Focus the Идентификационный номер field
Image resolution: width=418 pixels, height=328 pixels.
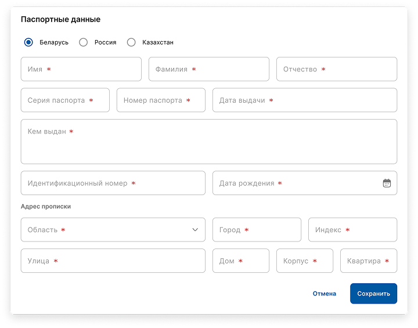113,183
